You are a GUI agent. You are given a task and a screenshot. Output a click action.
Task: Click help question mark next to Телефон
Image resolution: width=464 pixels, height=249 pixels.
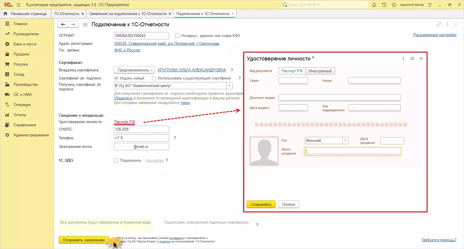pos(175,138)
